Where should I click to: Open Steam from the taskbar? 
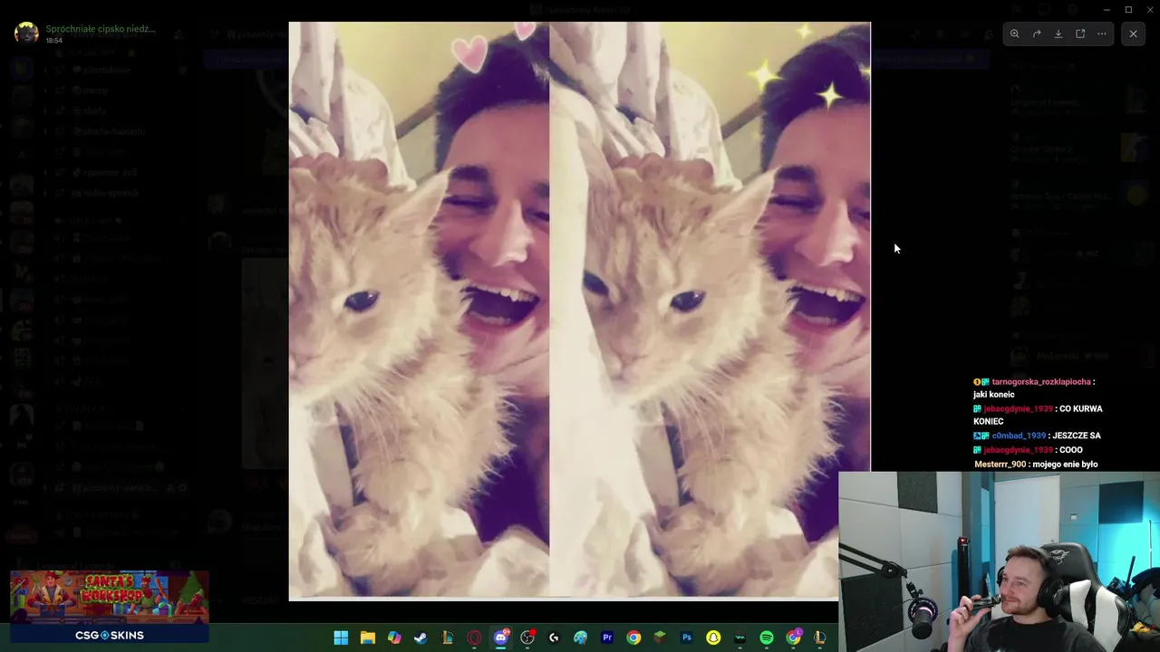420,638
